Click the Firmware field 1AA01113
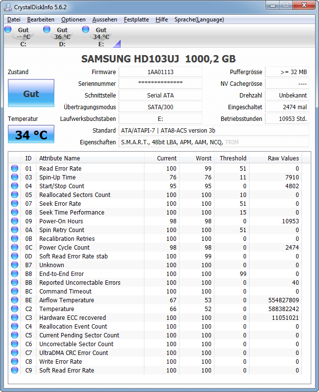Screen dimensions: 319x392 click(x=160, y=72)
